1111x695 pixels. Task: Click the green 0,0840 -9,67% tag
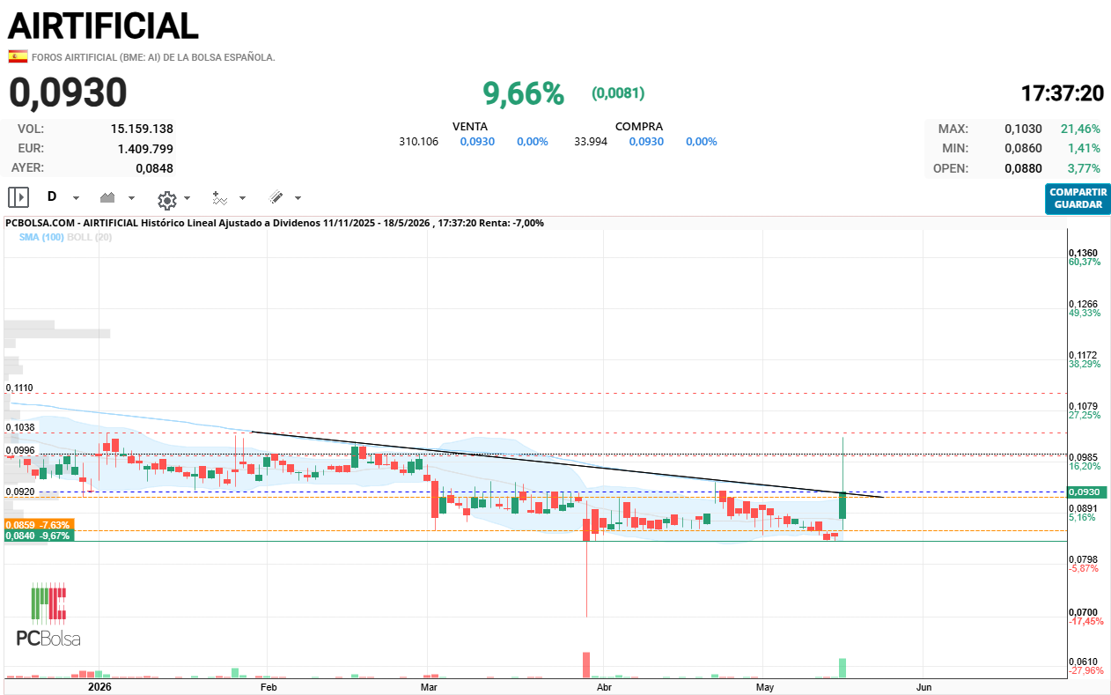pyautogui.click(x=40, y=535)
